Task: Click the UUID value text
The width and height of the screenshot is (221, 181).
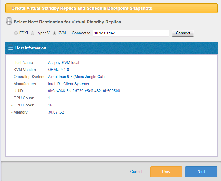Action: pyautogui.click(x=84, y=91)
